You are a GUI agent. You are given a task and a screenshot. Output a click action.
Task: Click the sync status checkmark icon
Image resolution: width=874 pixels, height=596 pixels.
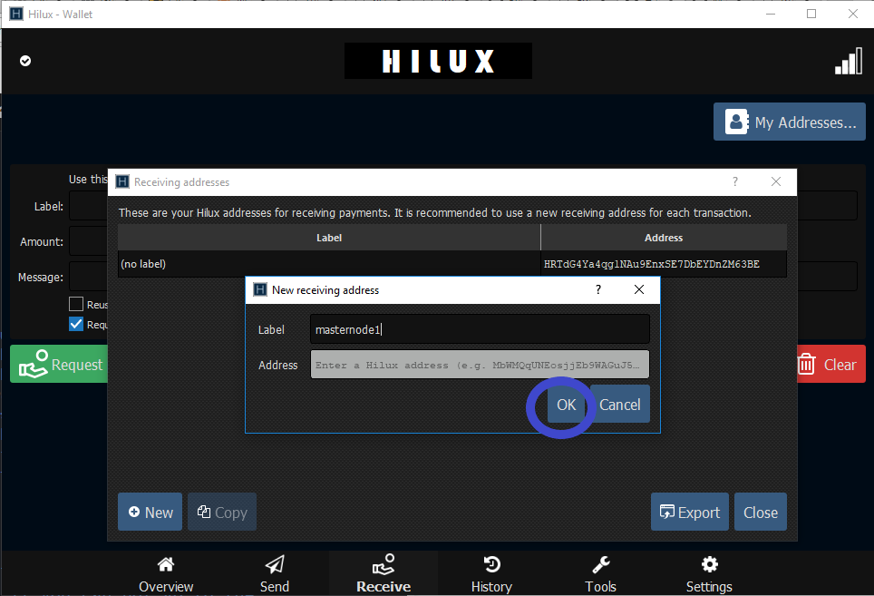[x=25, y=61]
